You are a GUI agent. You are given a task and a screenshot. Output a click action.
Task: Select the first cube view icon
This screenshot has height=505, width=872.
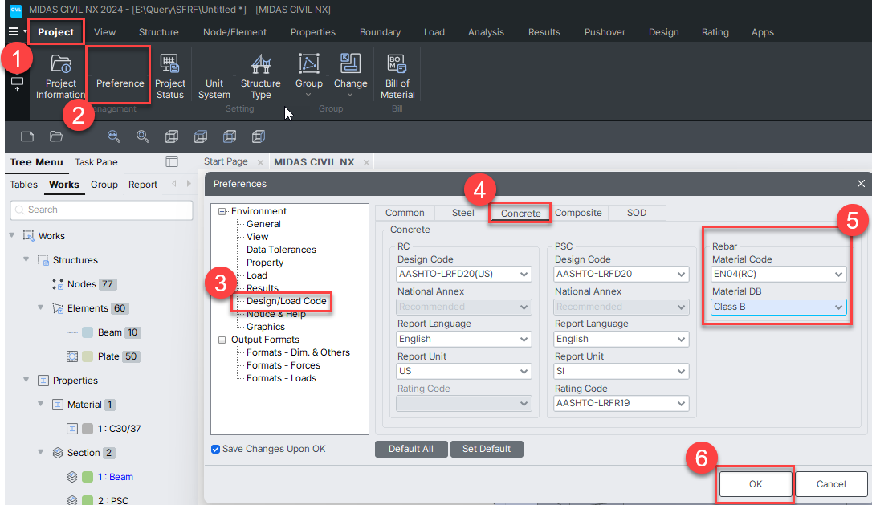coord(172,136)
